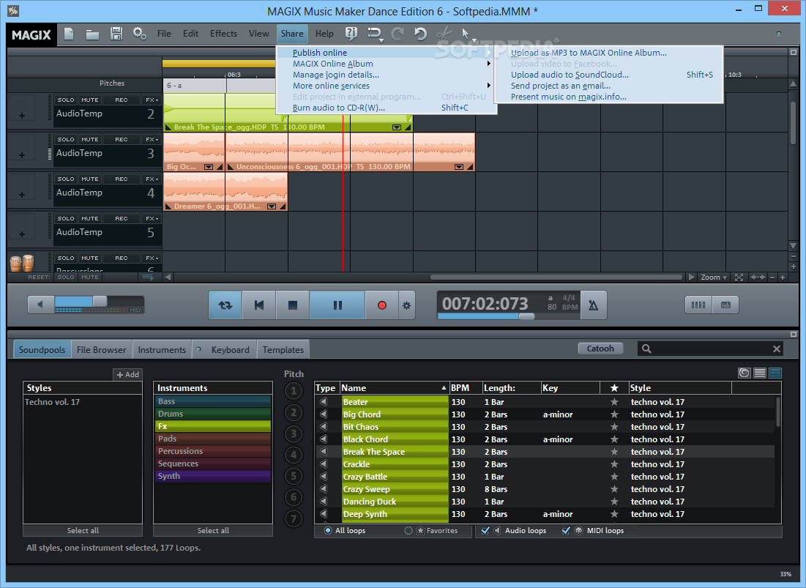Image resolution: width=806 pixels, height=588 pixels.
Task: Click Select all under Styles
Action: [x=83, y=530]
